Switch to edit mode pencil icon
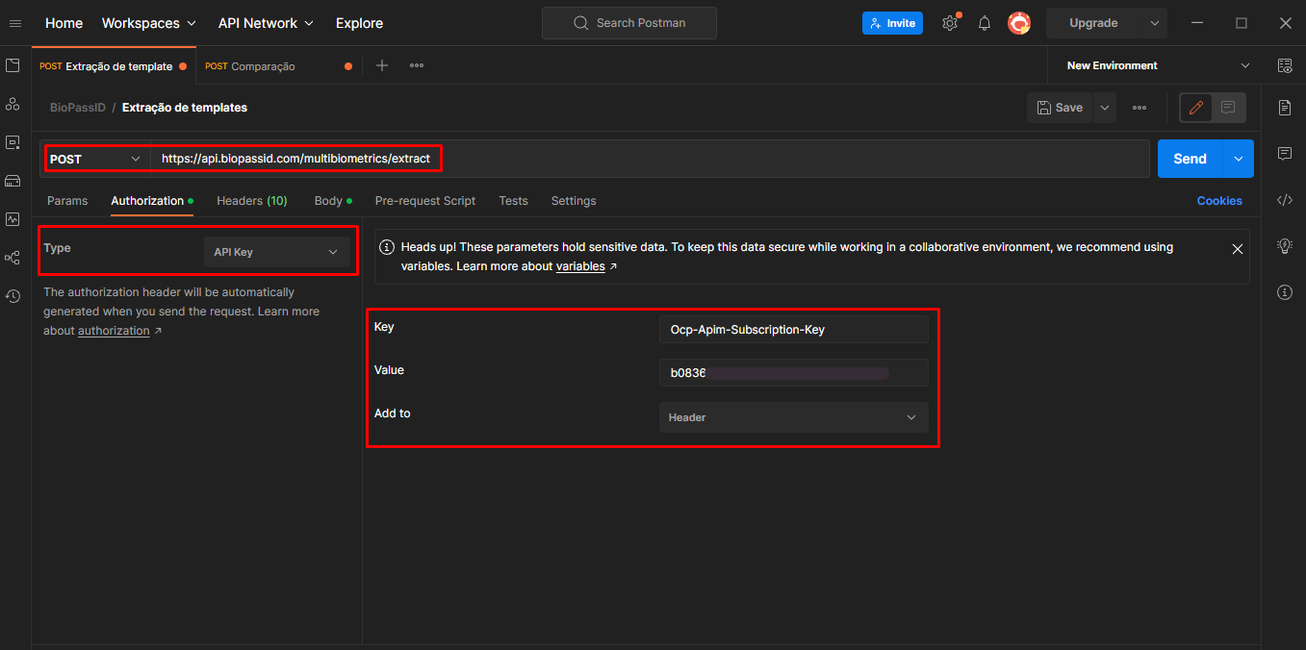Image resolution: width=1306 pixels, height=650 pixels. click(1196, 108)
